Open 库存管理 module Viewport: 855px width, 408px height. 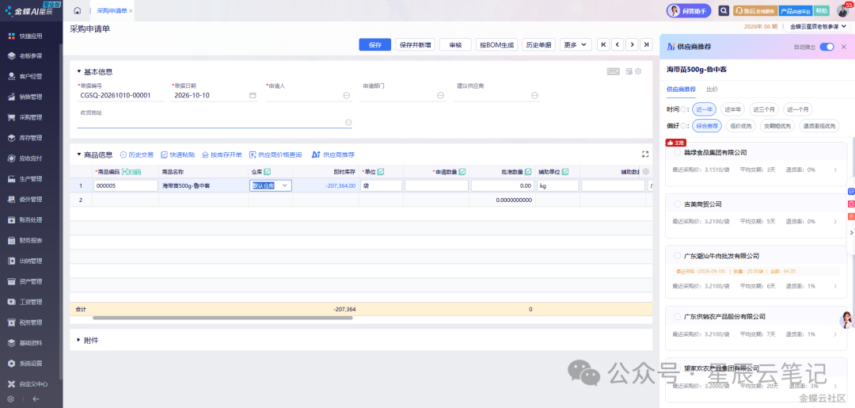click(x=32, y=138)
